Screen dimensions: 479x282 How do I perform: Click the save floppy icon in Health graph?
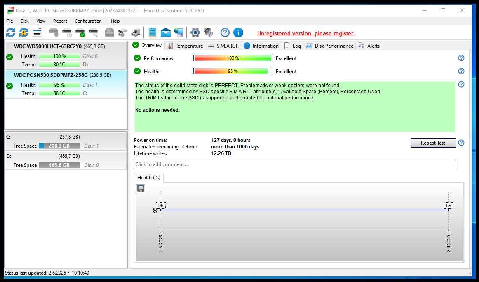click(141, 188)
